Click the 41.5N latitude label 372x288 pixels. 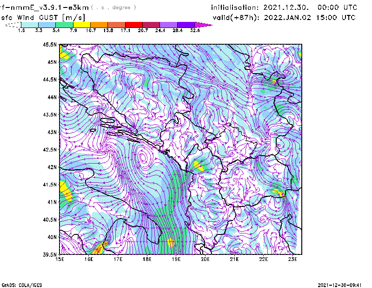50,185
